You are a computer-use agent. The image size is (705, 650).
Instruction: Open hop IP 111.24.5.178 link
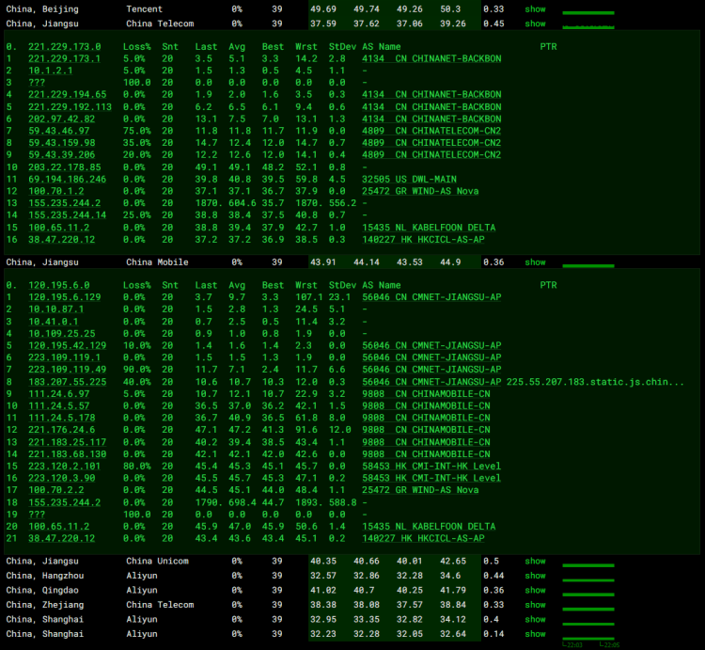(62, 418)
